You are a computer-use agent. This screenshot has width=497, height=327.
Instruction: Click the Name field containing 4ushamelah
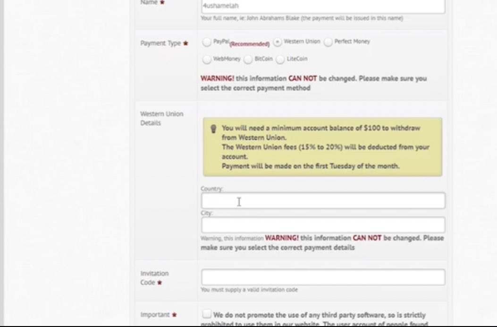323,6
